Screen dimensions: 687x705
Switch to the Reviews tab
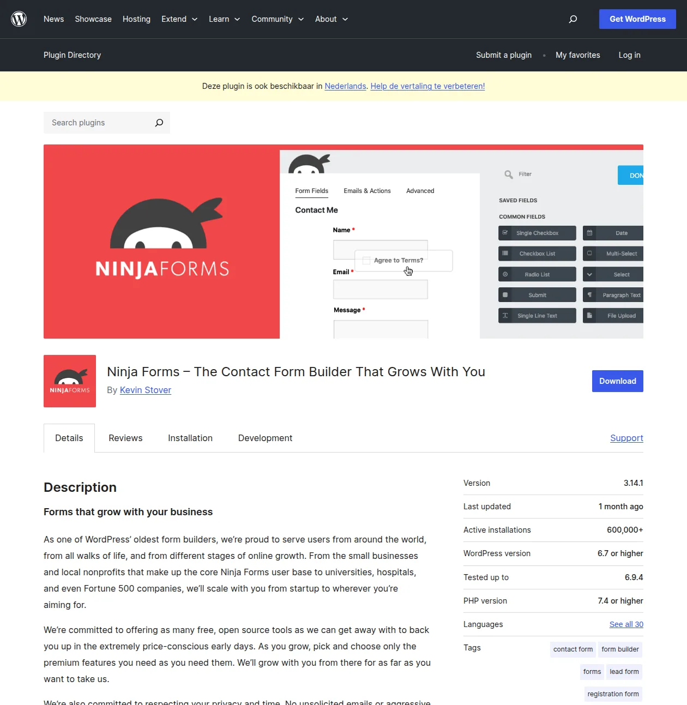point(125,438)
